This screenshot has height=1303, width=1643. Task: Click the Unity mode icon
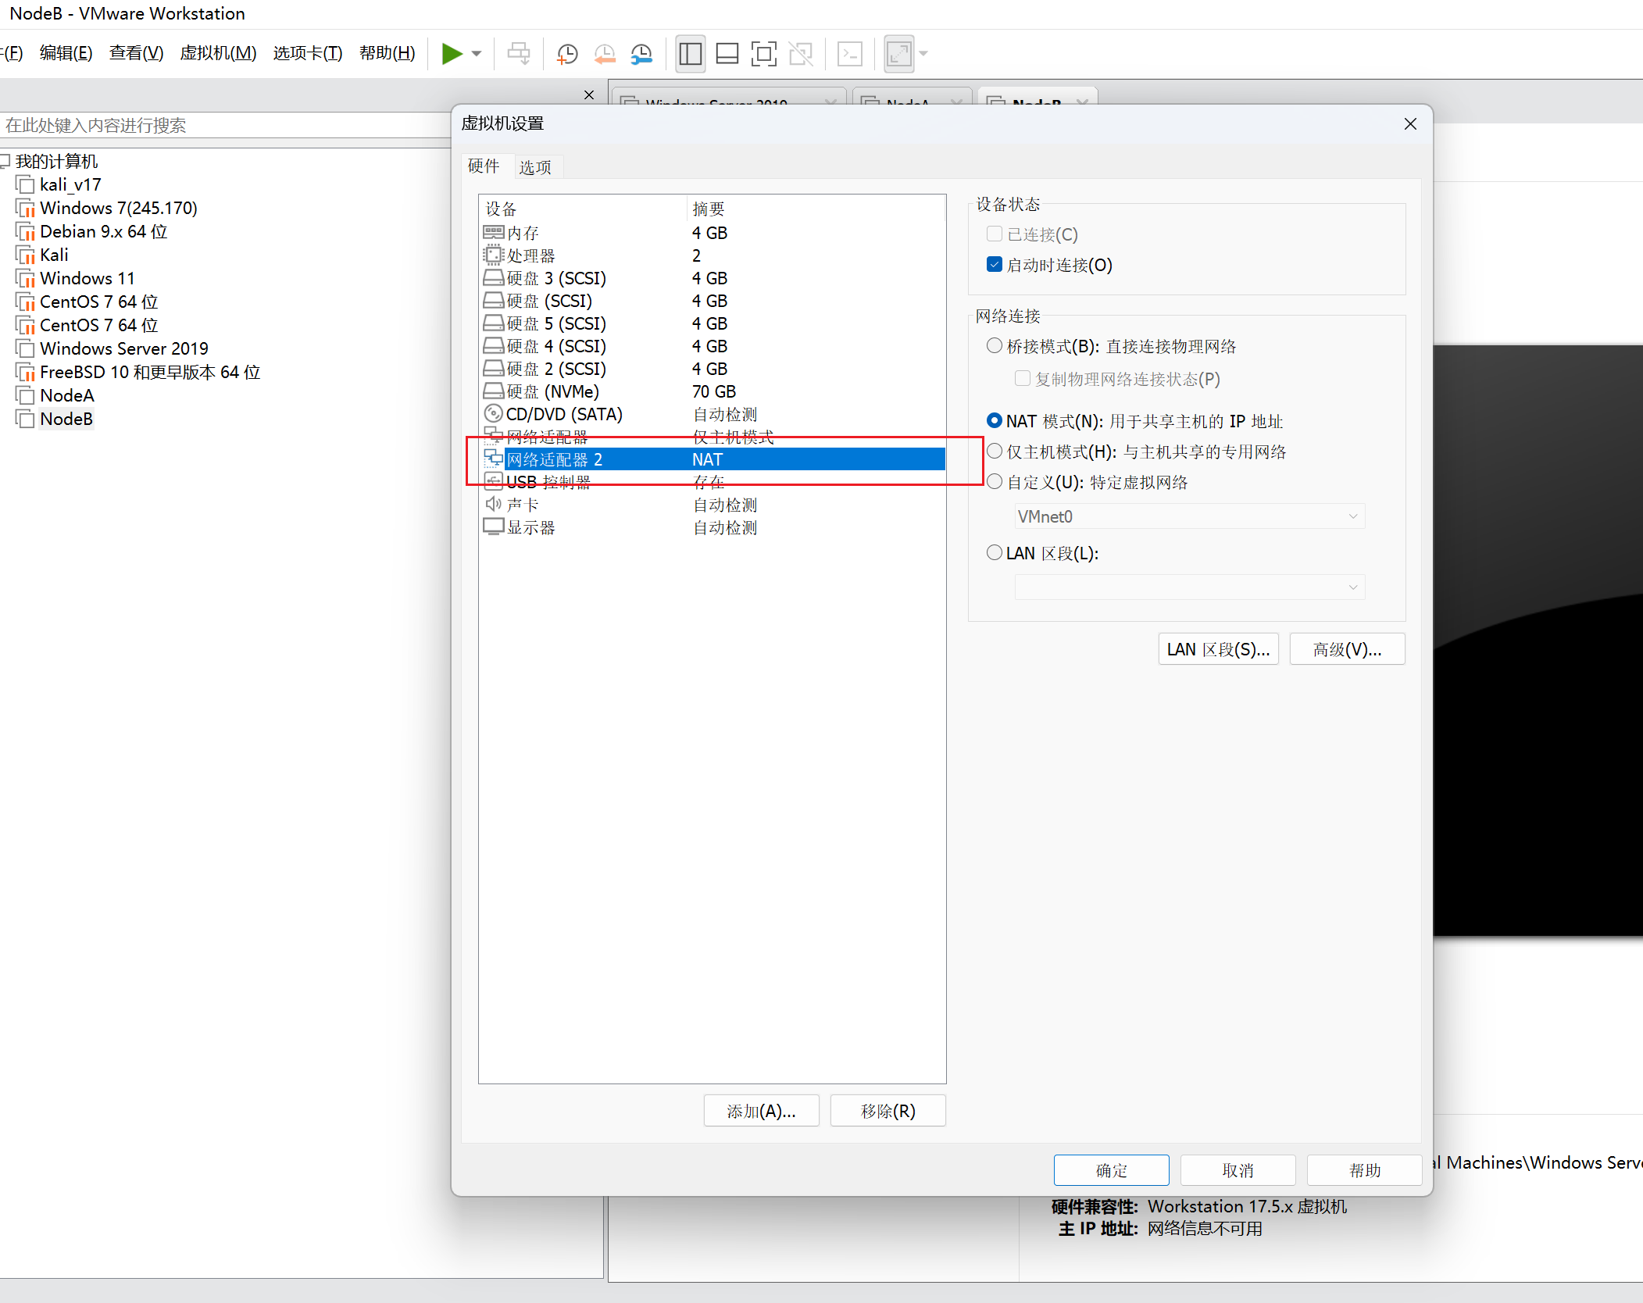coord(801,54)
